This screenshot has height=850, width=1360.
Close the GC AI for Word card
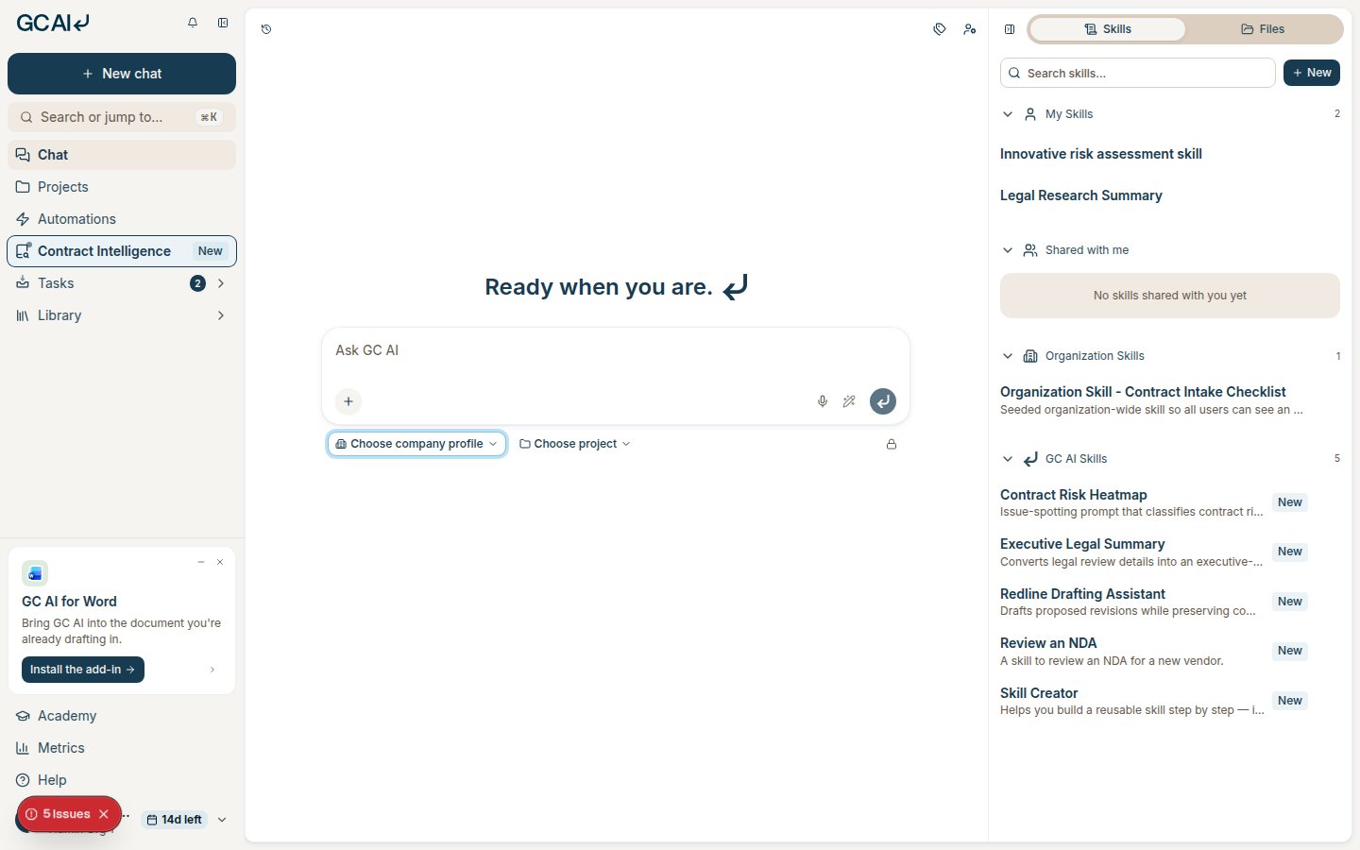coord(220,562)
